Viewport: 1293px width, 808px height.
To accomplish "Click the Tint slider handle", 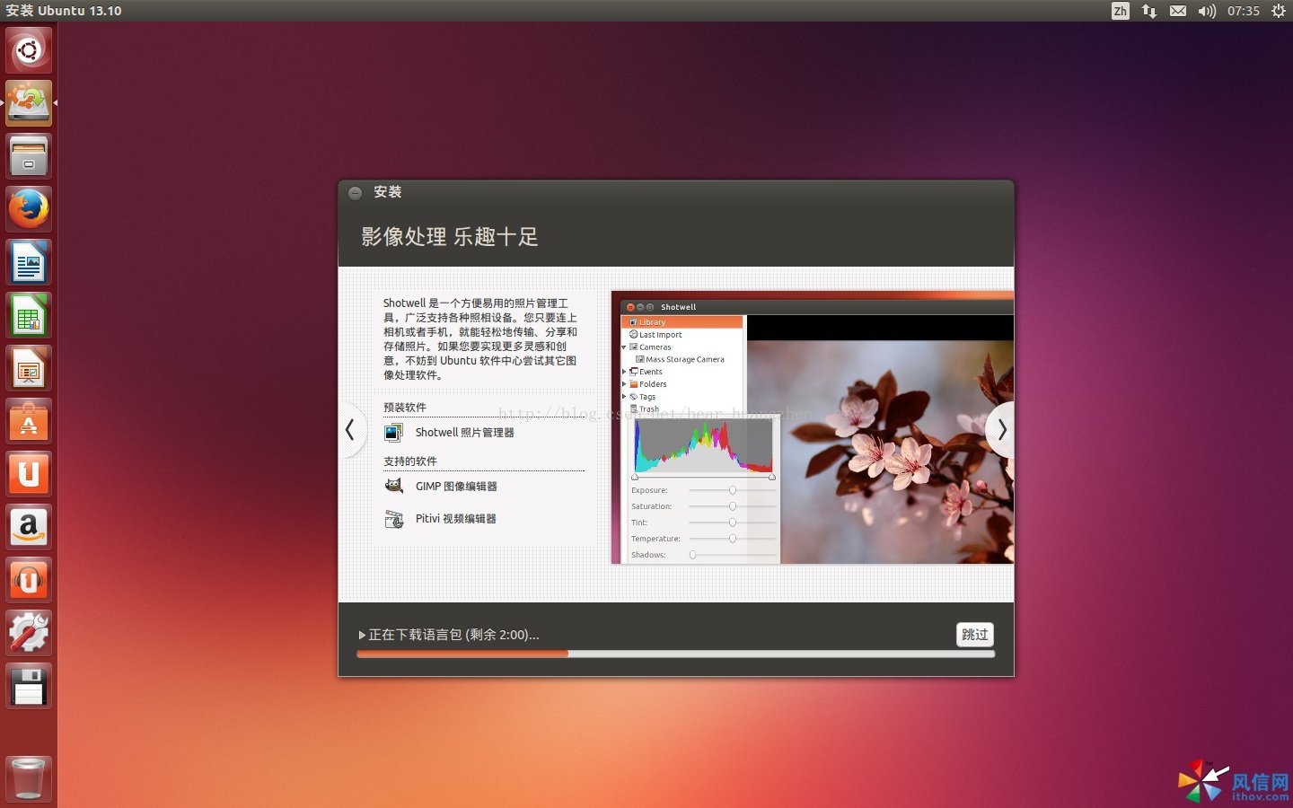I will (733, 523).
